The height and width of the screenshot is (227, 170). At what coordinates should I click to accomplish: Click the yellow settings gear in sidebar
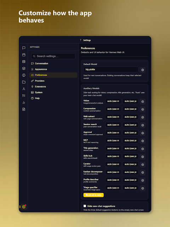pyautogui.click(x=24, y=207)
